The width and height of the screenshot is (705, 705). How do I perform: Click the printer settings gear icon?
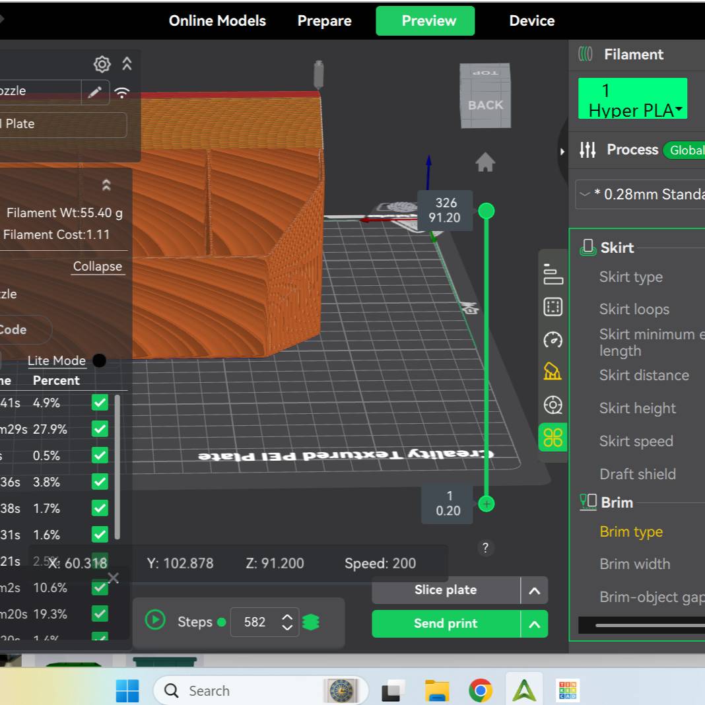[102, 64]
